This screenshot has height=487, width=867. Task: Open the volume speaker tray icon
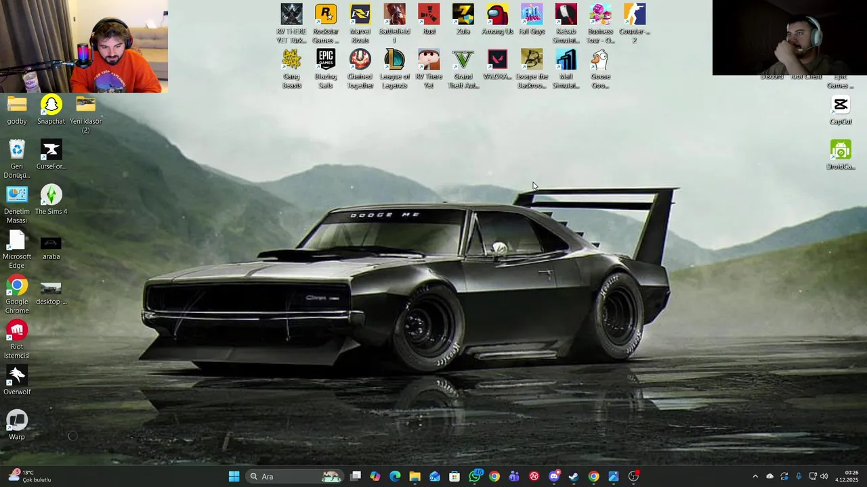(x=824, y=476)
